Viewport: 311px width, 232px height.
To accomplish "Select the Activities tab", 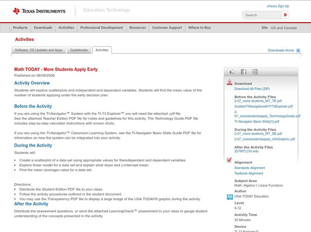I will pyautogui.click(x=102, y=50).
